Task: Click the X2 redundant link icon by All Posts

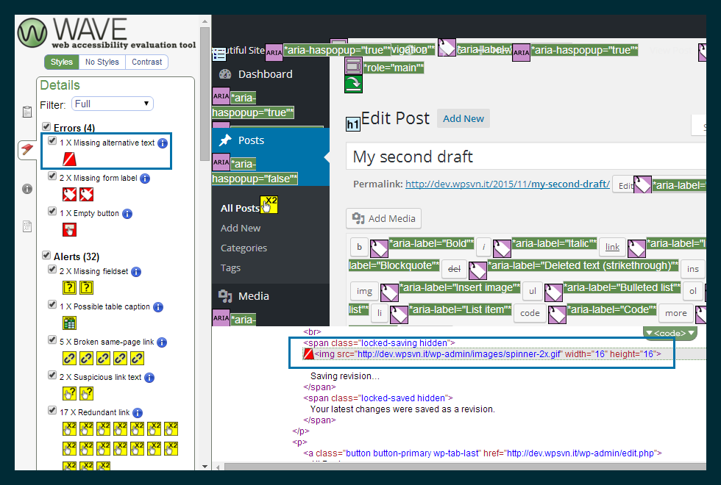Action: tap(269, 204)
